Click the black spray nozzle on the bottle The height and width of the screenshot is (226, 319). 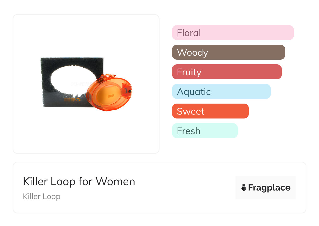(130, 91)
